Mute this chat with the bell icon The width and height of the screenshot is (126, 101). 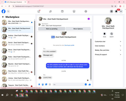click(105, 34)
